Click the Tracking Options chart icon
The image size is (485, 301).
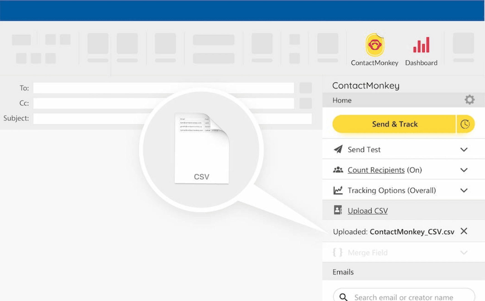point(338,190)
